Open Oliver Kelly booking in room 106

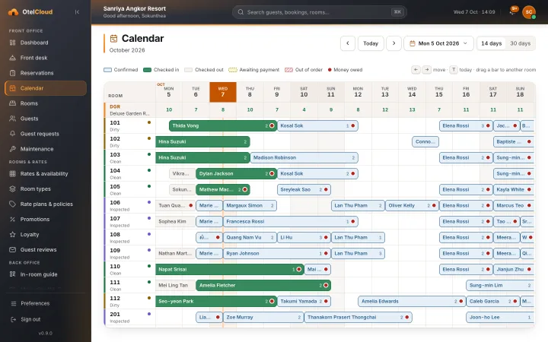pyautogui.click(x=412, y=205)
